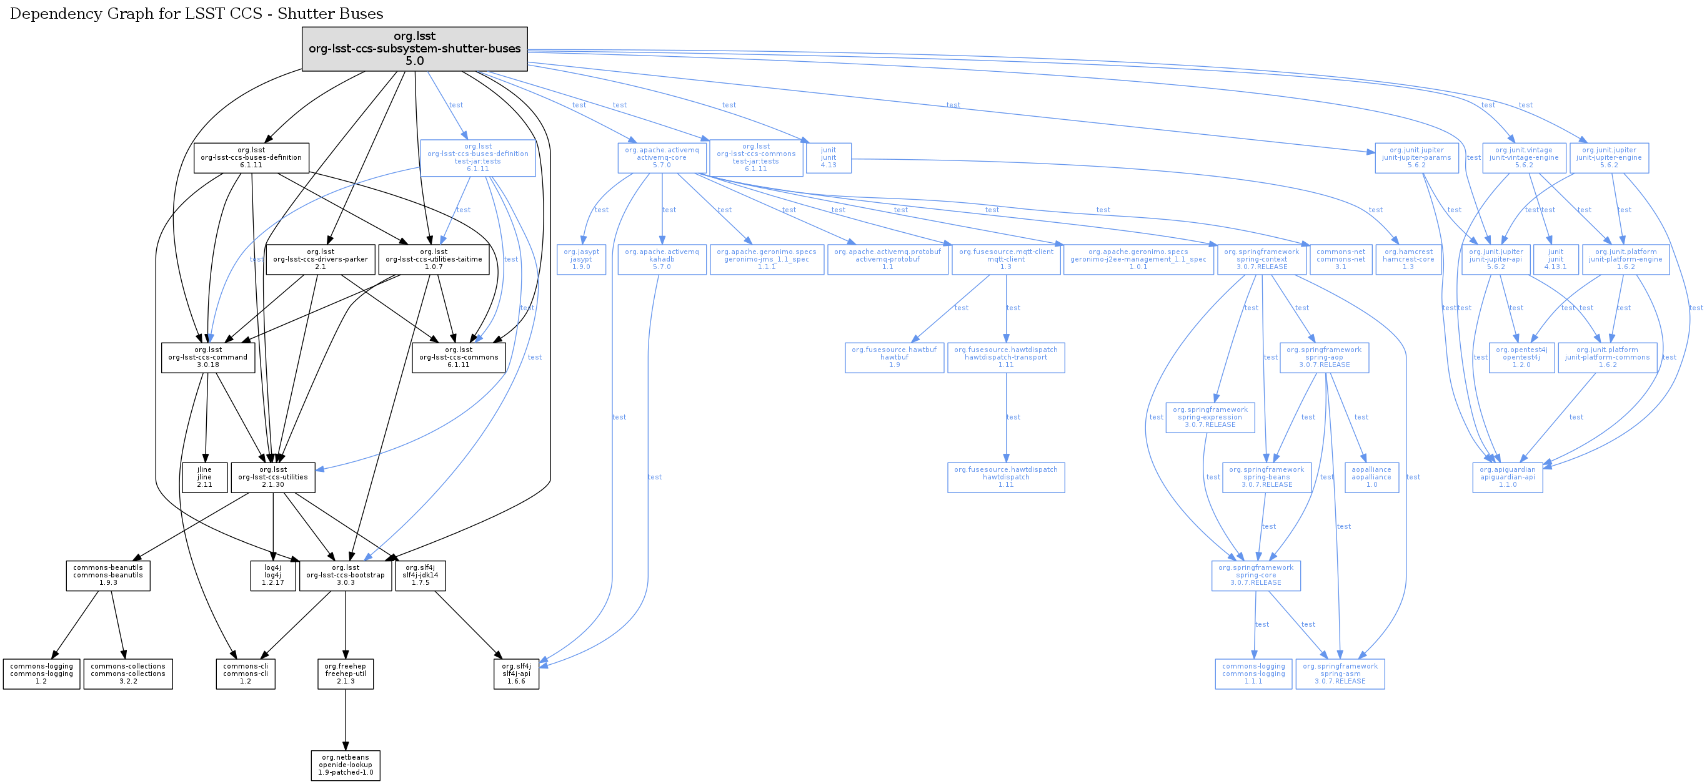This screenshot has width=1707, height=784.
Task: Select the org-lsst-ccs-buses-definition 6.1.11 black node
Action: point(251,157)
